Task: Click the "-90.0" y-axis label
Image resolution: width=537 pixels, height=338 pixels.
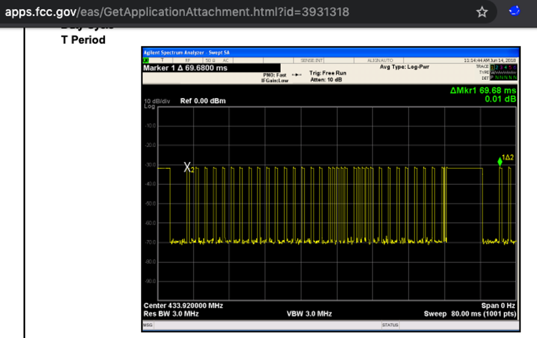Action: (151, 281)
